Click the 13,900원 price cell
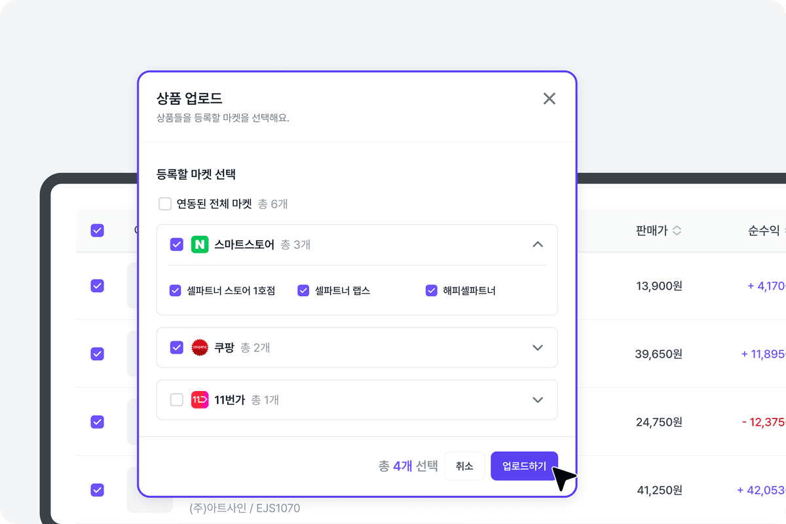The width and height of the screenshot is (786, 524). click(659, 286)
